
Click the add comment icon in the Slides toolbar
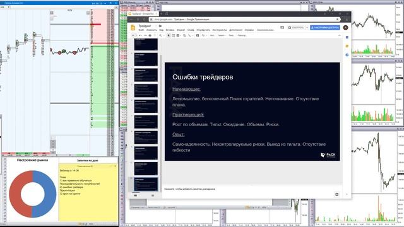click(x=198, y=35)
